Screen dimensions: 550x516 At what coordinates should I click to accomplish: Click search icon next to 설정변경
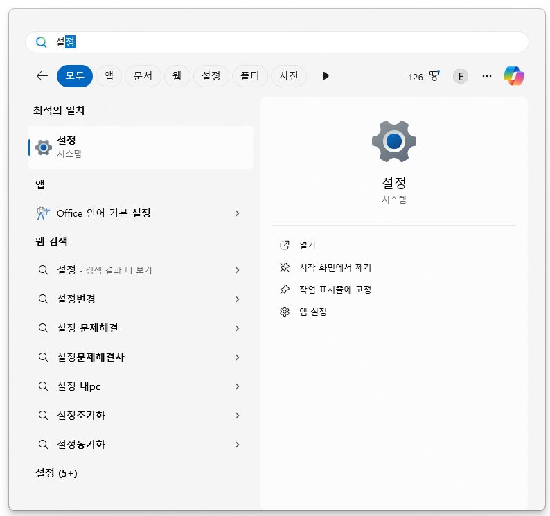point(43,299)
